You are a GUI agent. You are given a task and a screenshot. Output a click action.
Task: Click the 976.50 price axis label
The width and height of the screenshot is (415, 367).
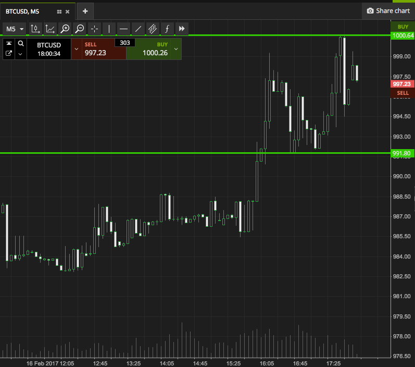pos(402,356)
